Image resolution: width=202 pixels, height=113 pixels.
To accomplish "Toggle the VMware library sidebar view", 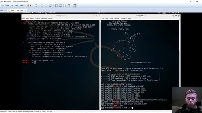I will coord(56,6).
